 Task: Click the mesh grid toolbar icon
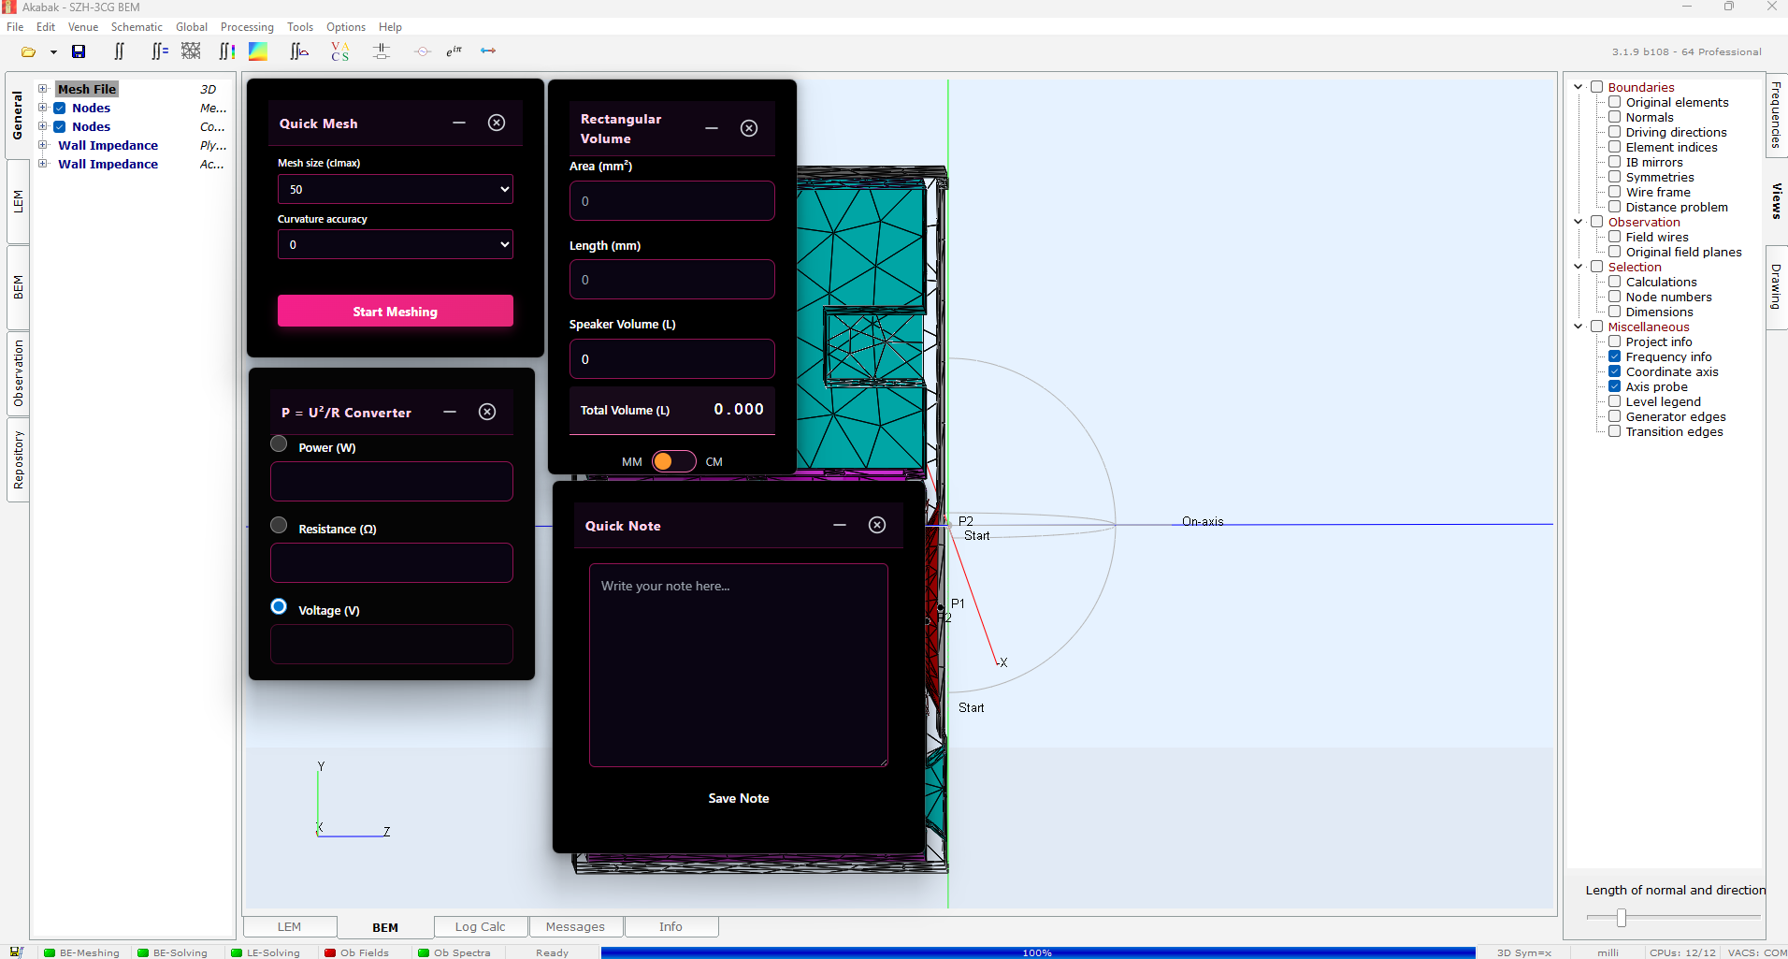tap(191, 51)
